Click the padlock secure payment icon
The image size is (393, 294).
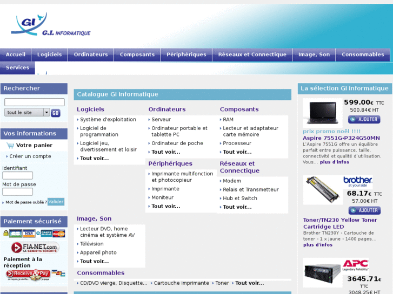coord(6,233)
